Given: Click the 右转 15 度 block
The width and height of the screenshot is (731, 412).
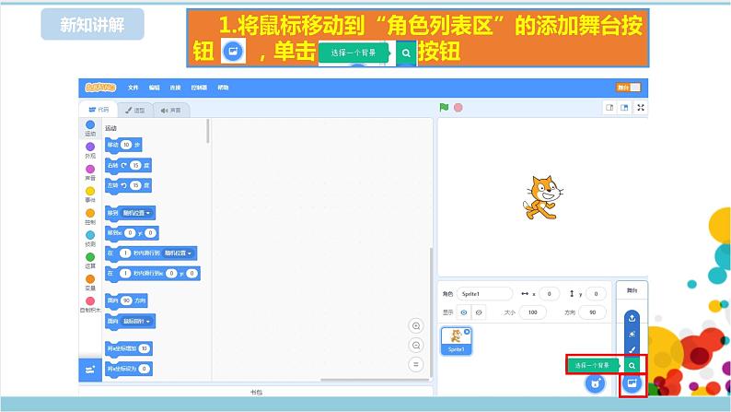Looking at the screenshot, I should click(128, 165).
